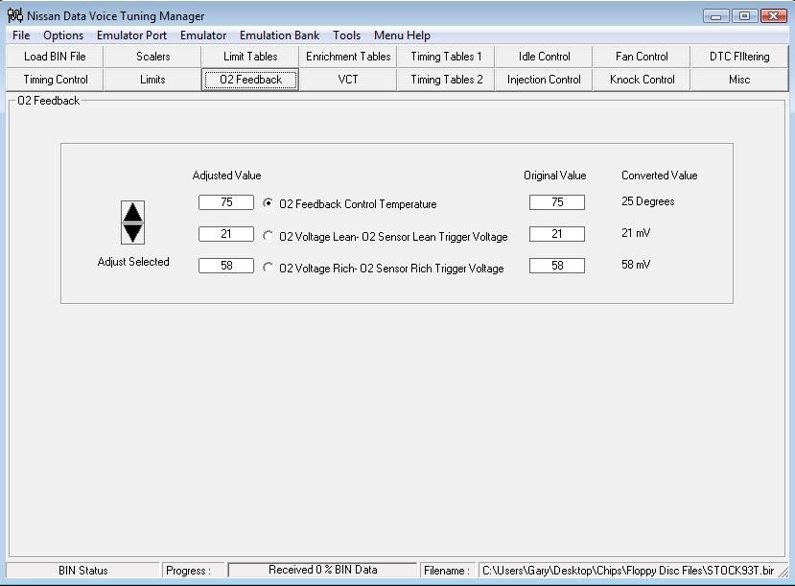Open the Emulator Port menu
The width and height of the screenshot is (795, 586).
[131, 35]
